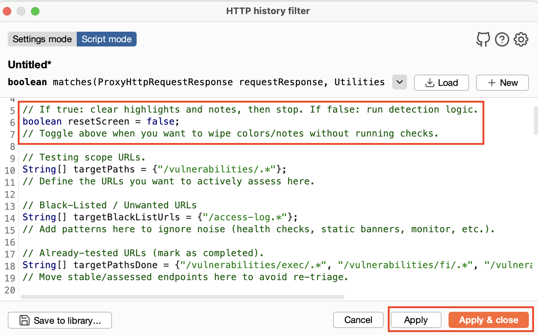Click the floppy disk icon on Save to library
The image size is (538, 335).
pyautogui.click(x=25, y=320)
